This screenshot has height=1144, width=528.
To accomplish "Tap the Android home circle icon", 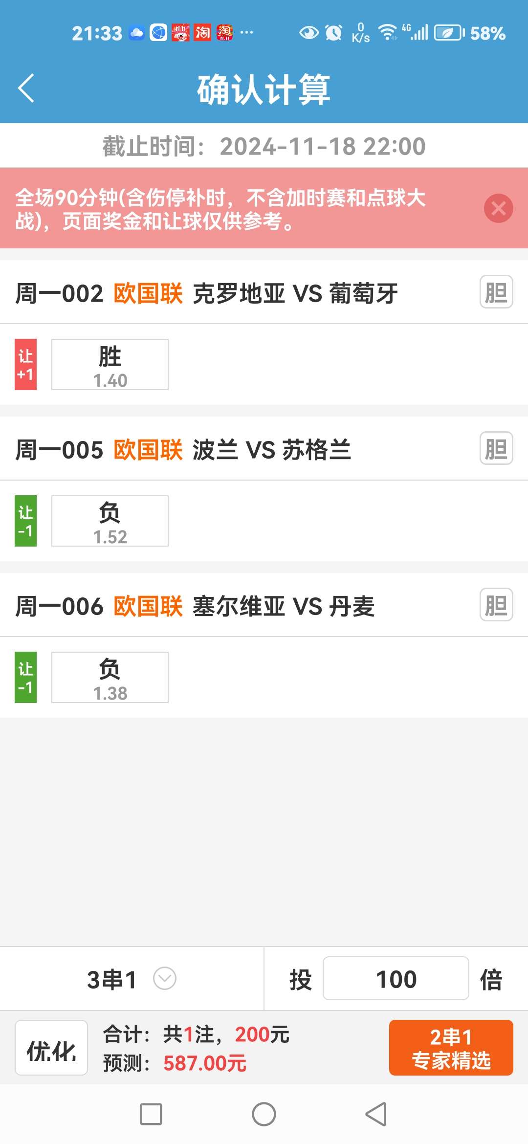I will coord(264,1114).
